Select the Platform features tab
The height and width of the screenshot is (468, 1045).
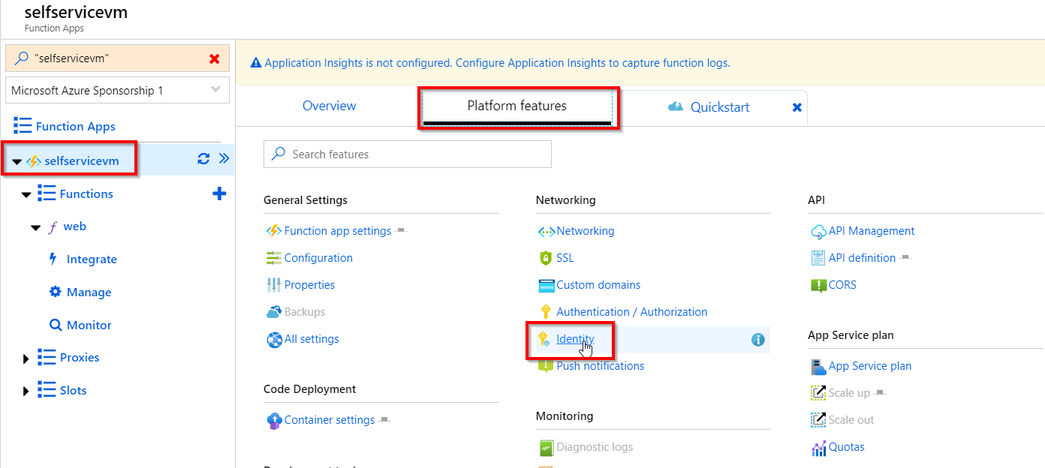pos(517,106)
